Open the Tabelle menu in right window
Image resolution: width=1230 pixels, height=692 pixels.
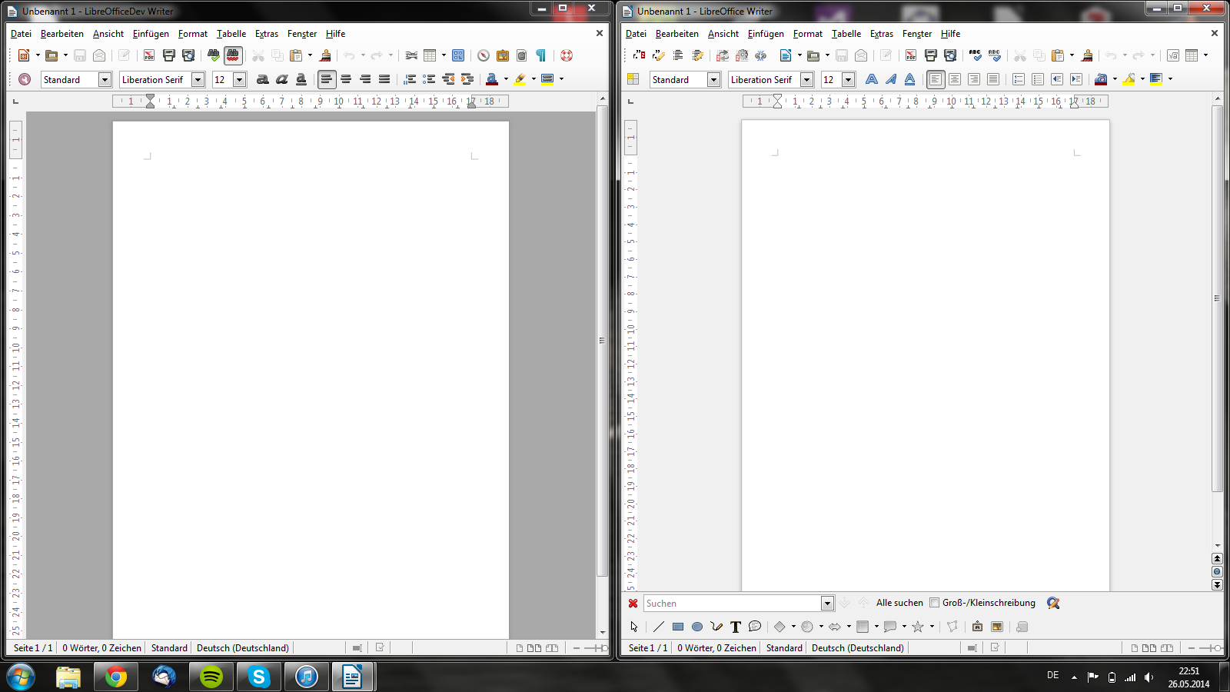click(846, 34)
